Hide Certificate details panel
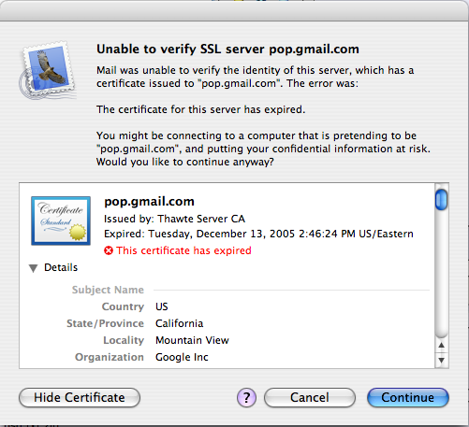The image size is (469, 427). (x=80, y=398)
